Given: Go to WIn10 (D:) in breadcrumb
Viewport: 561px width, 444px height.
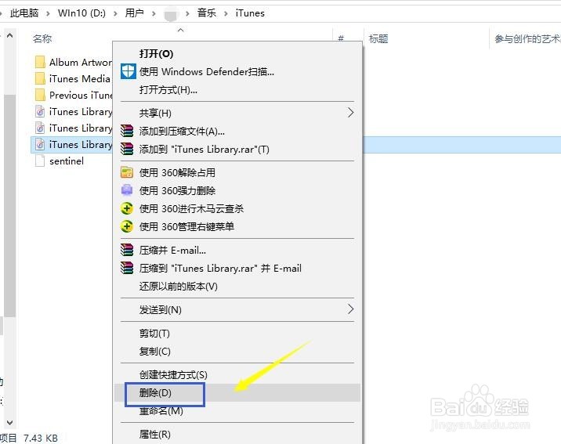Looking at the screenshot, I should [81, 13].
